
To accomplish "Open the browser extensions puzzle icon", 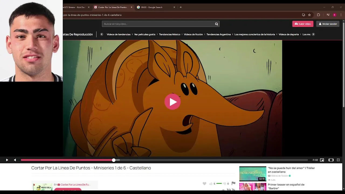I will click(x=318, y=15).
